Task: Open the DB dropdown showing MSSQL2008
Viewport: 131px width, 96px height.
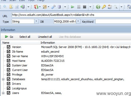Action: click(x=78, y=21)
